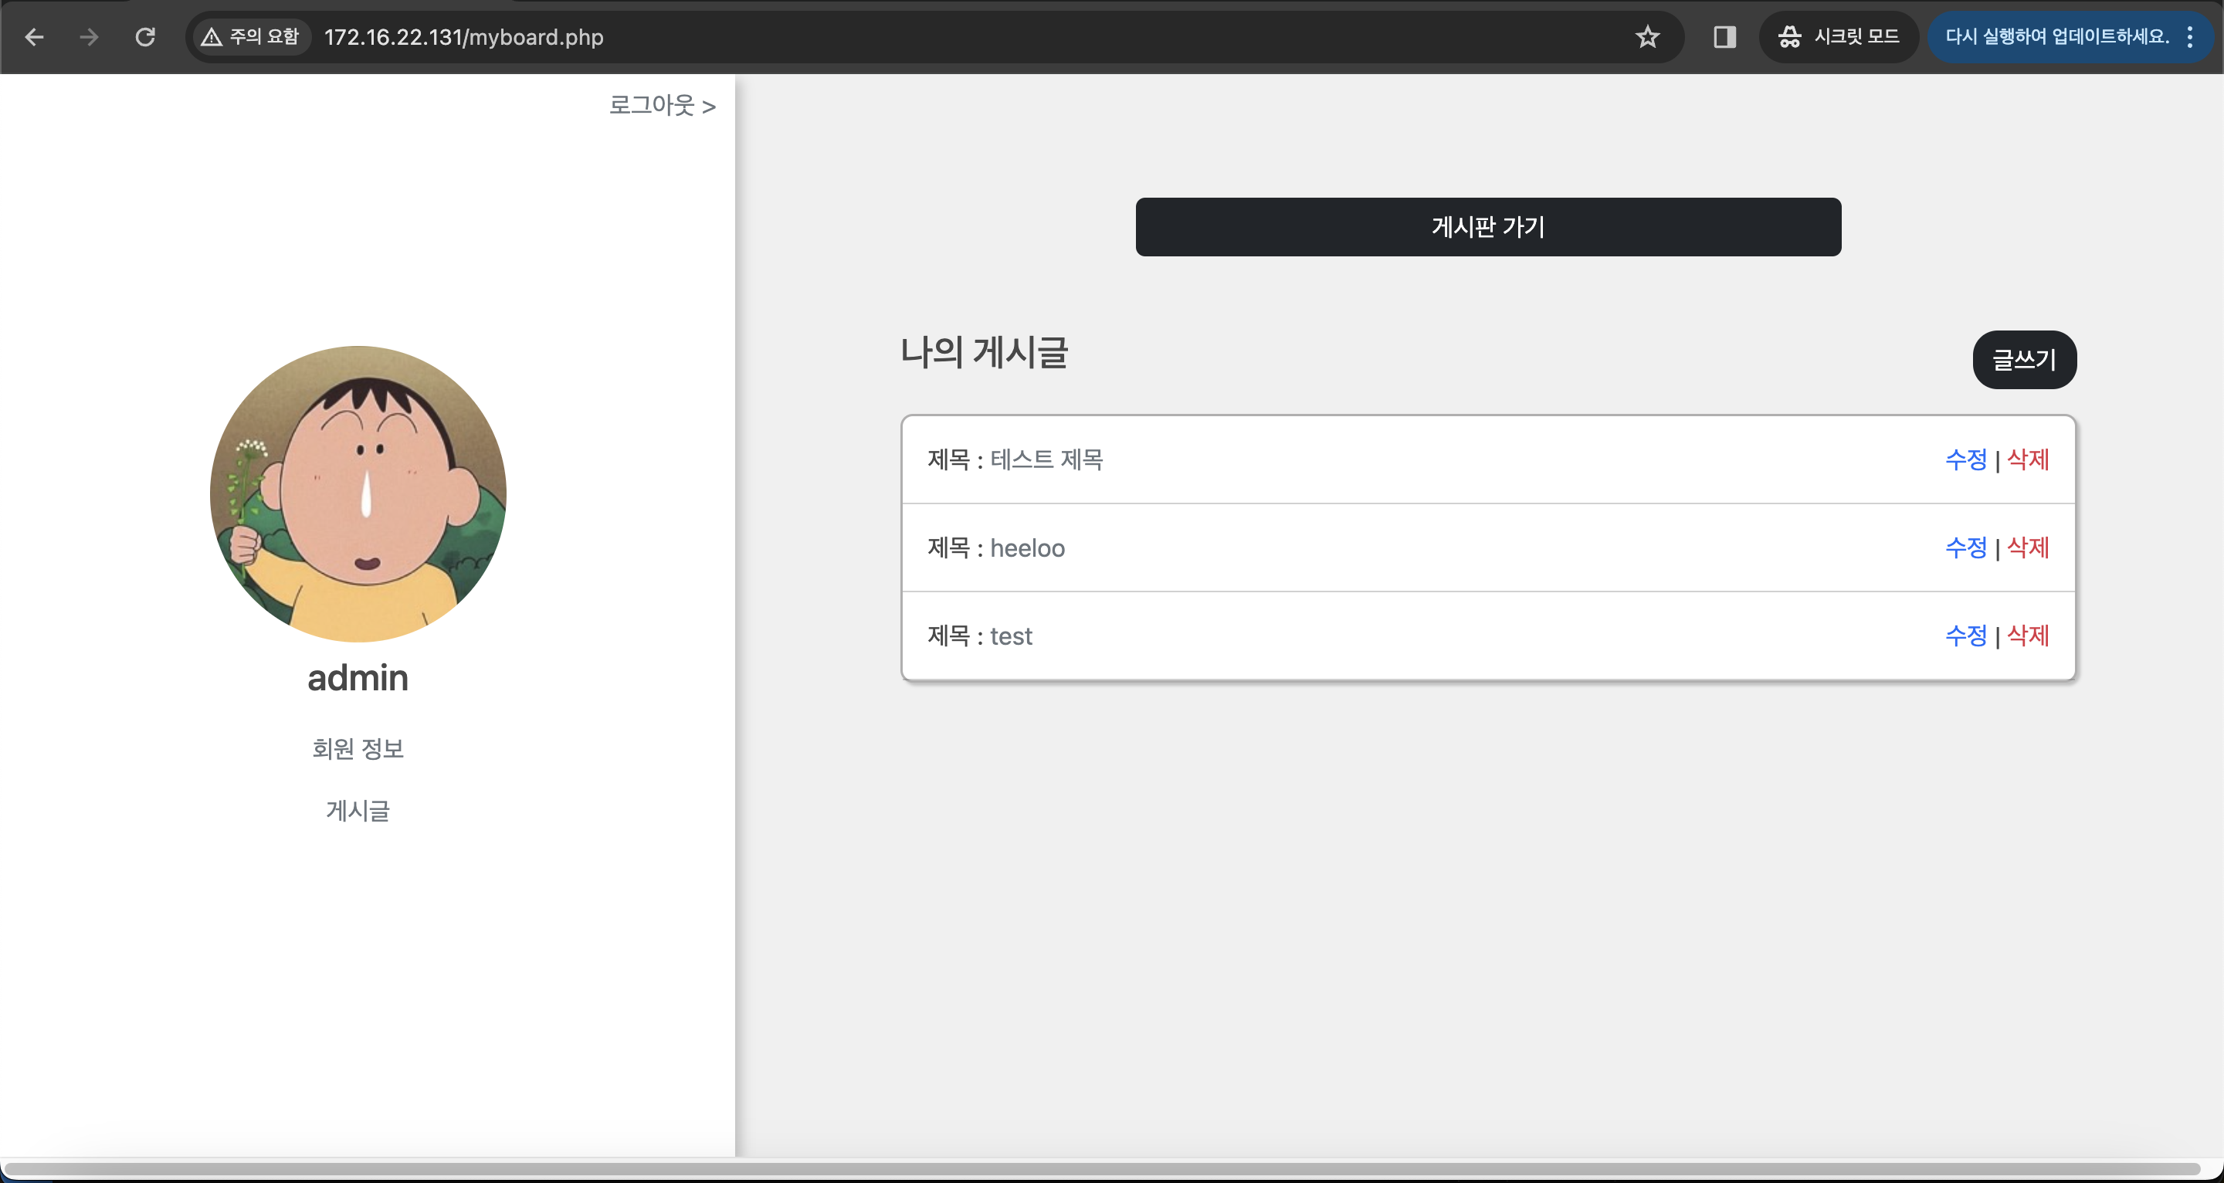Screen dimensions: 2224x1183
Task: Click the admin username heading
Action: point(358,678)
